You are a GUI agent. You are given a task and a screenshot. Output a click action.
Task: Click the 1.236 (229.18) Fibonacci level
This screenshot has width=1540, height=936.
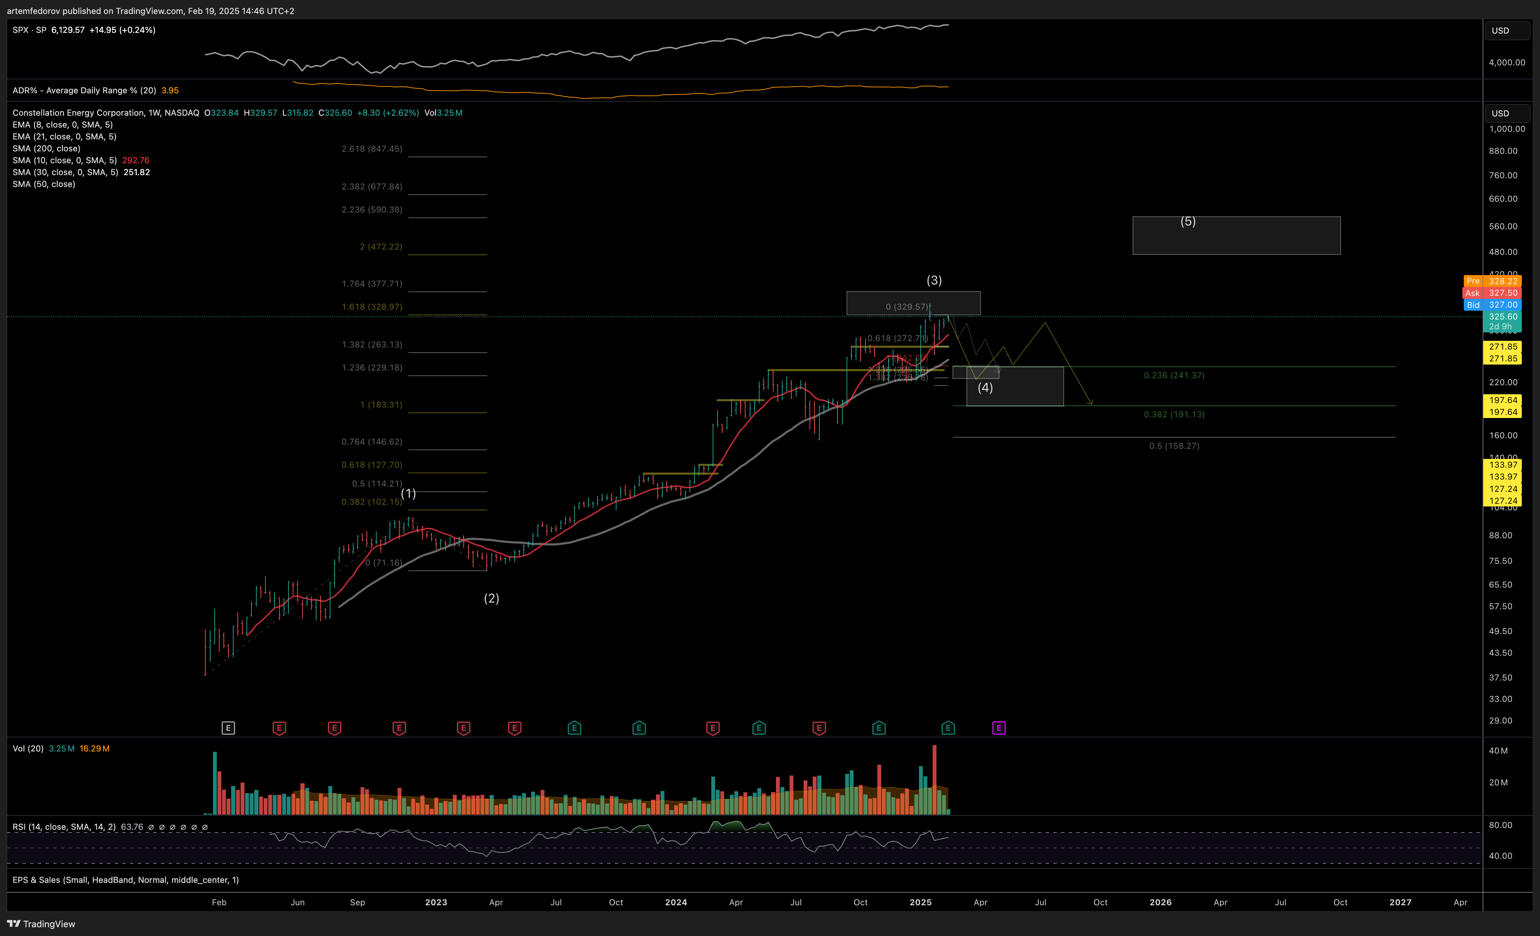tap(372, 367)
